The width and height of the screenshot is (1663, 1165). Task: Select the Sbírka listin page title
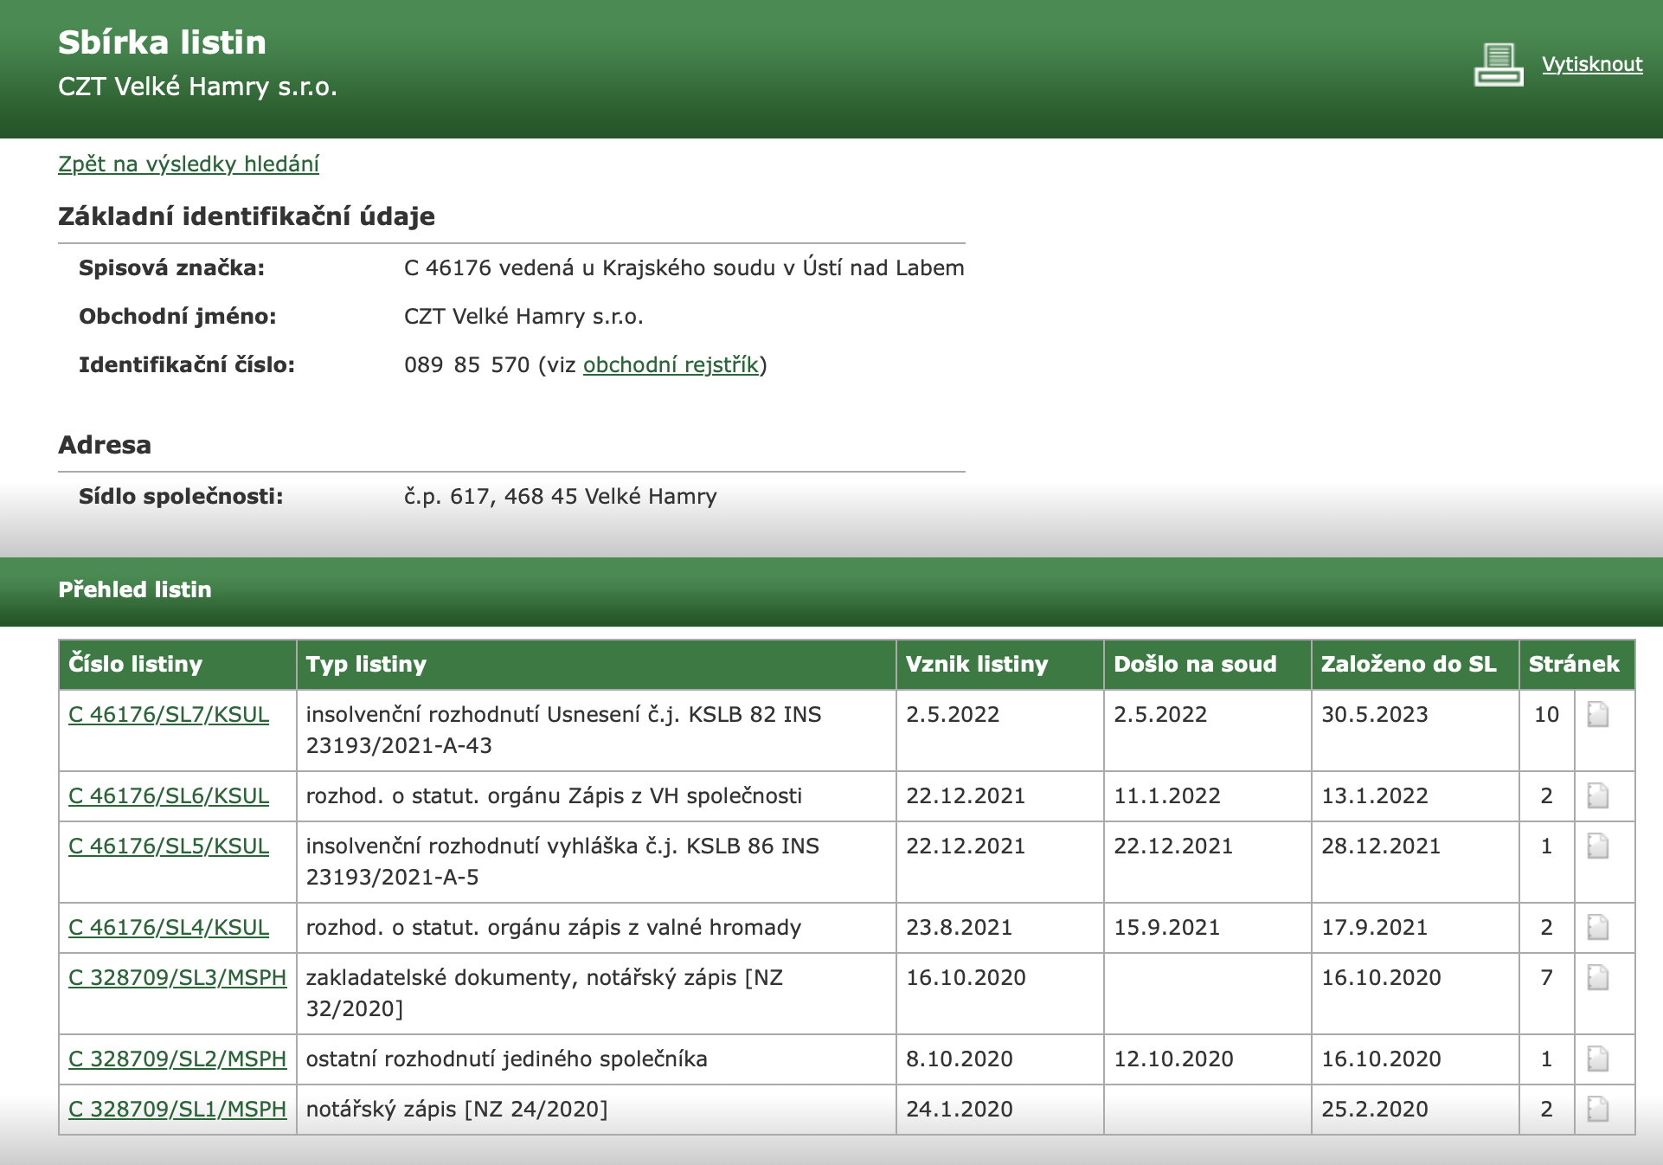point(163,42)
